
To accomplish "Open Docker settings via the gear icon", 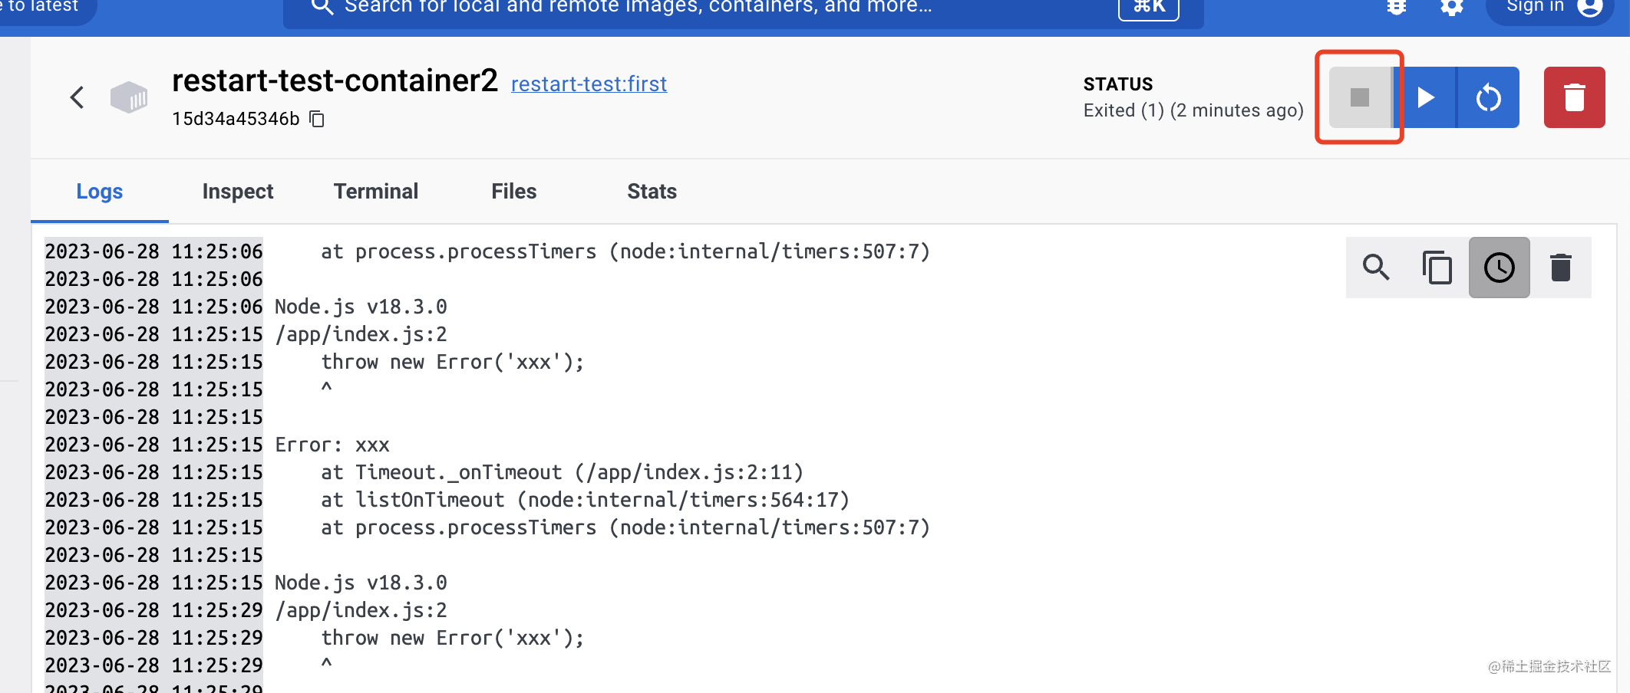I will click(x=1451, y=7).
